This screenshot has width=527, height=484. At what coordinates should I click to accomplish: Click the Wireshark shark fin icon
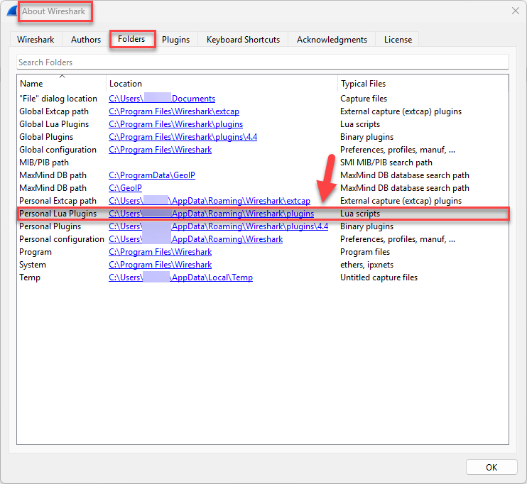[x=12, y=11]
